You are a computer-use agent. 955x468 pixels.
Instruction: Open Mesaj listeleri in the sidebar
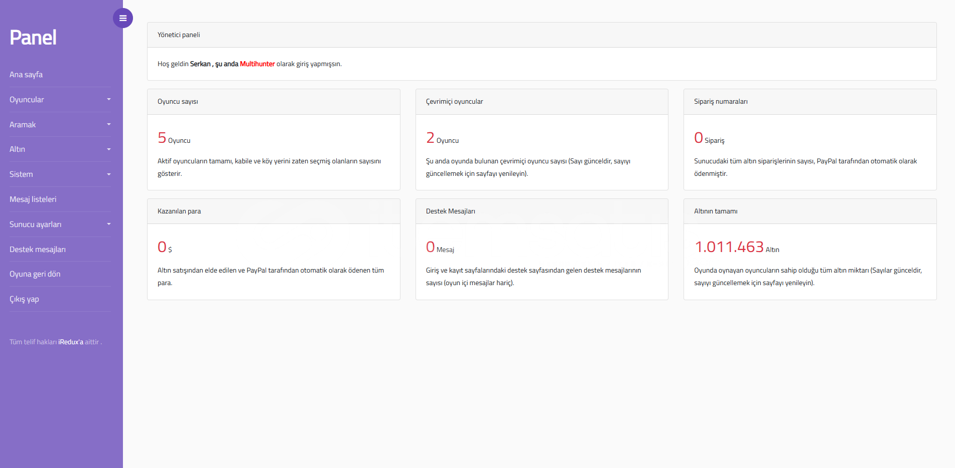(x=33, y=199)
